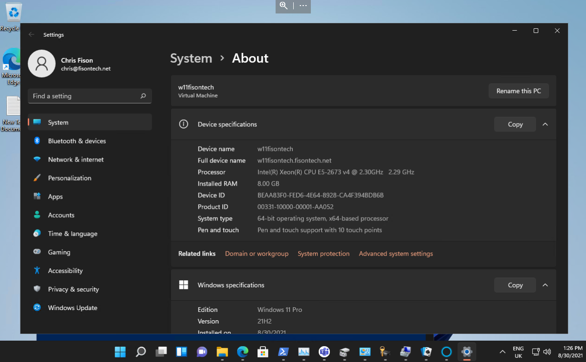Click the Windows logo beside Windows specifications
Image resolution: width=586 pixels, height=362 pixels.
pos(184,285)
